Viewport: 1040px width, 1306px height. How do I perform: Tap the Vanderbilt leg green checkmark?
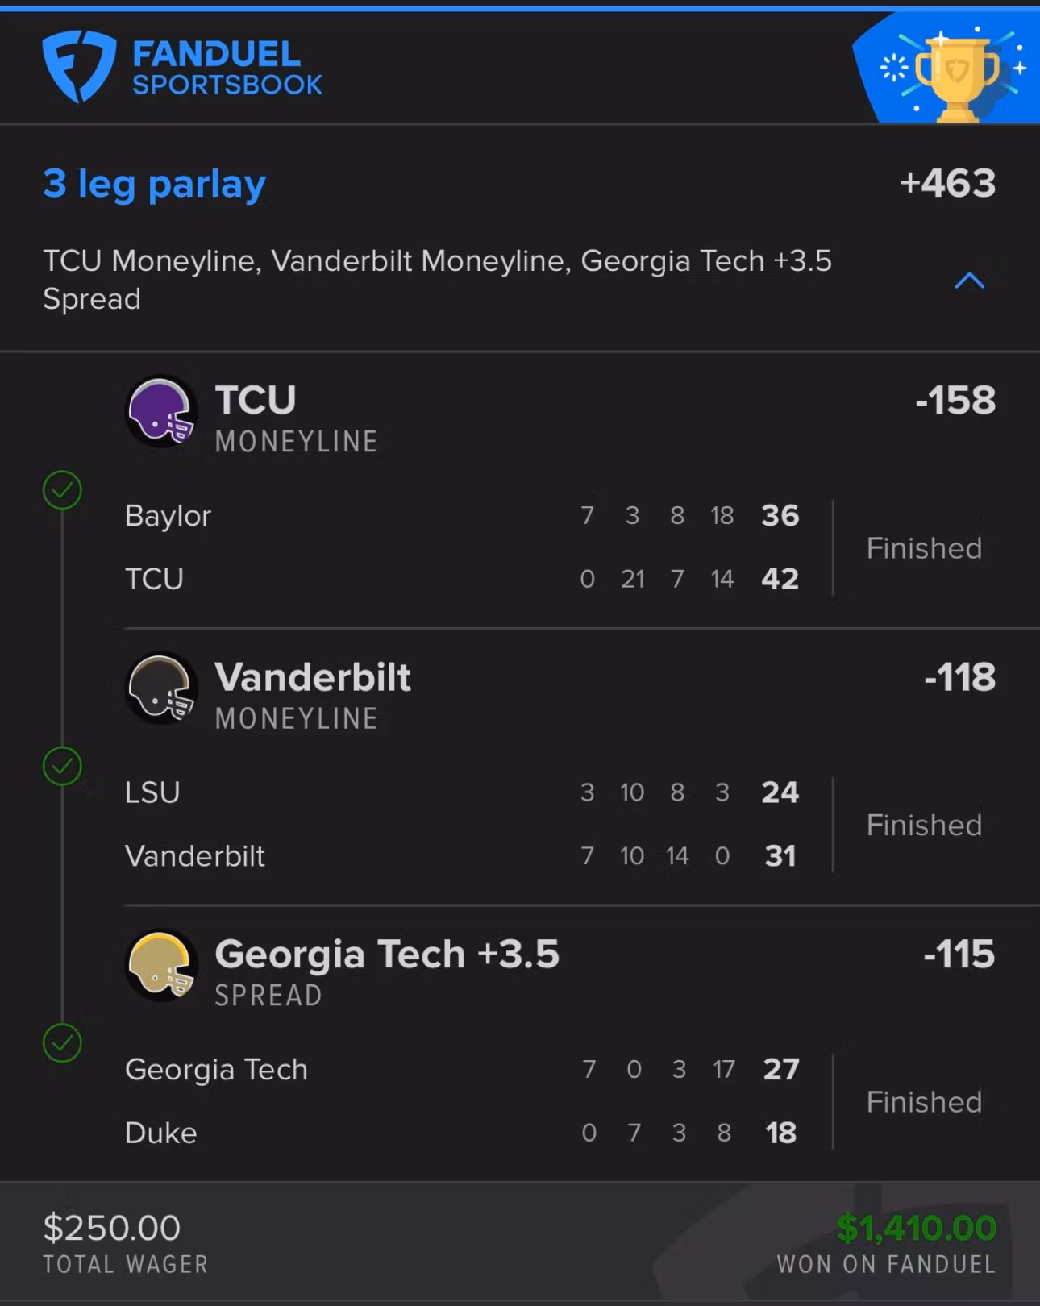62,766
